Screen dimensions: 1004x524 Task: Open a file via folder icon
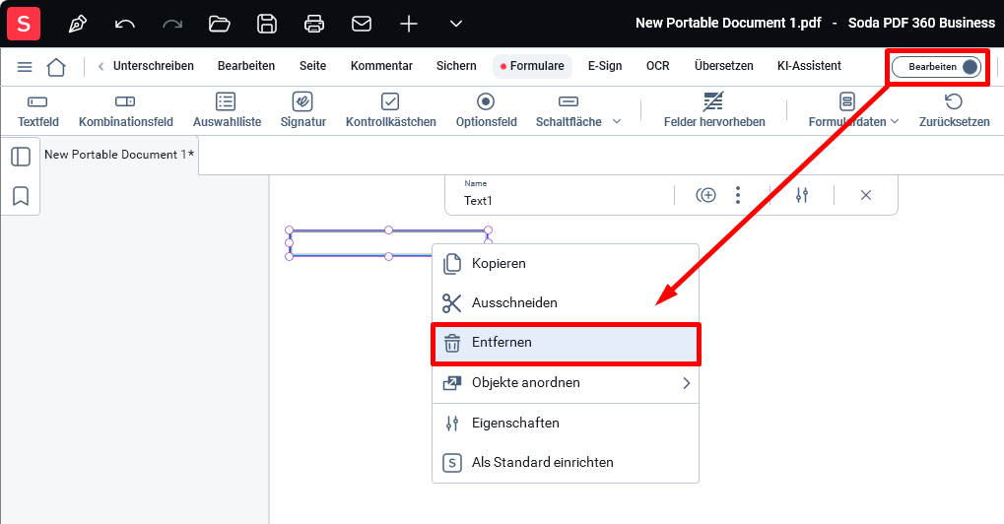coord(220,25)
